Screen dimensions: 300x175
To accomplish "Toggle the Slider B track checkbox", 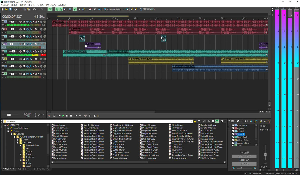I will coord(233,134).
